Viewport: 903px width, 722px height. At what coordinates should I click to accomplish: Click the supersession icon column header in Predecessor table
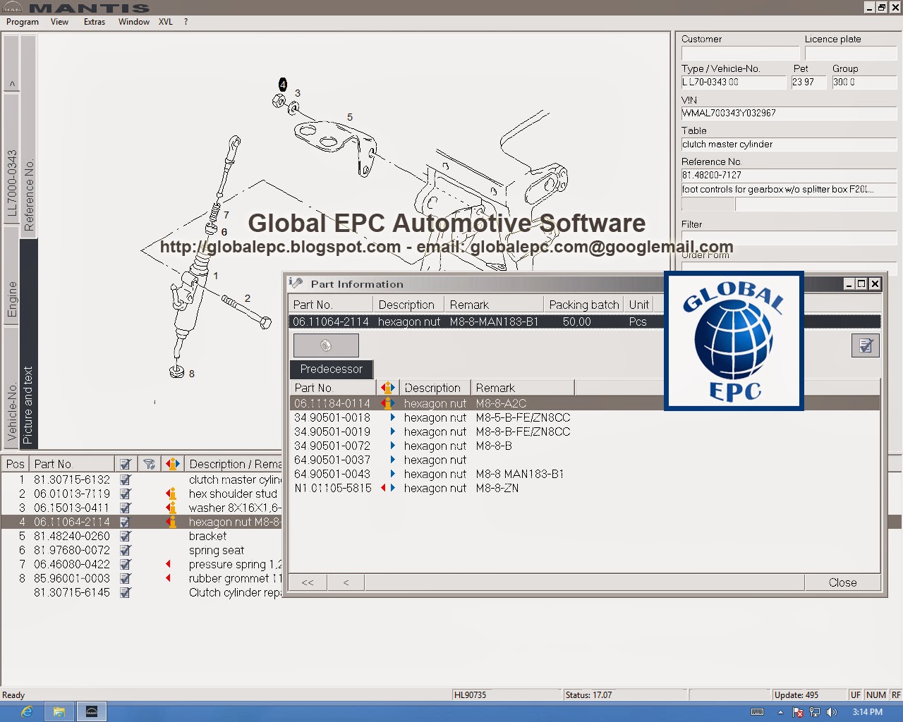click(387, 388)
